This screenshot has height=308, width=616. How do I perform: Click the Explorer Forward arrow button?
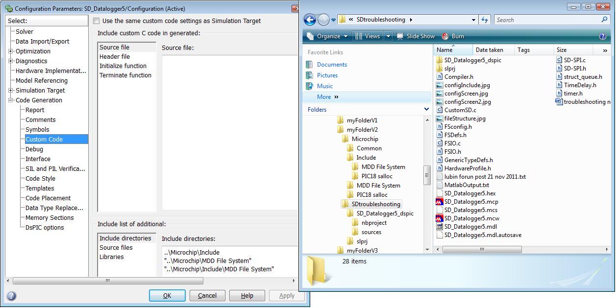coord(323,20)
